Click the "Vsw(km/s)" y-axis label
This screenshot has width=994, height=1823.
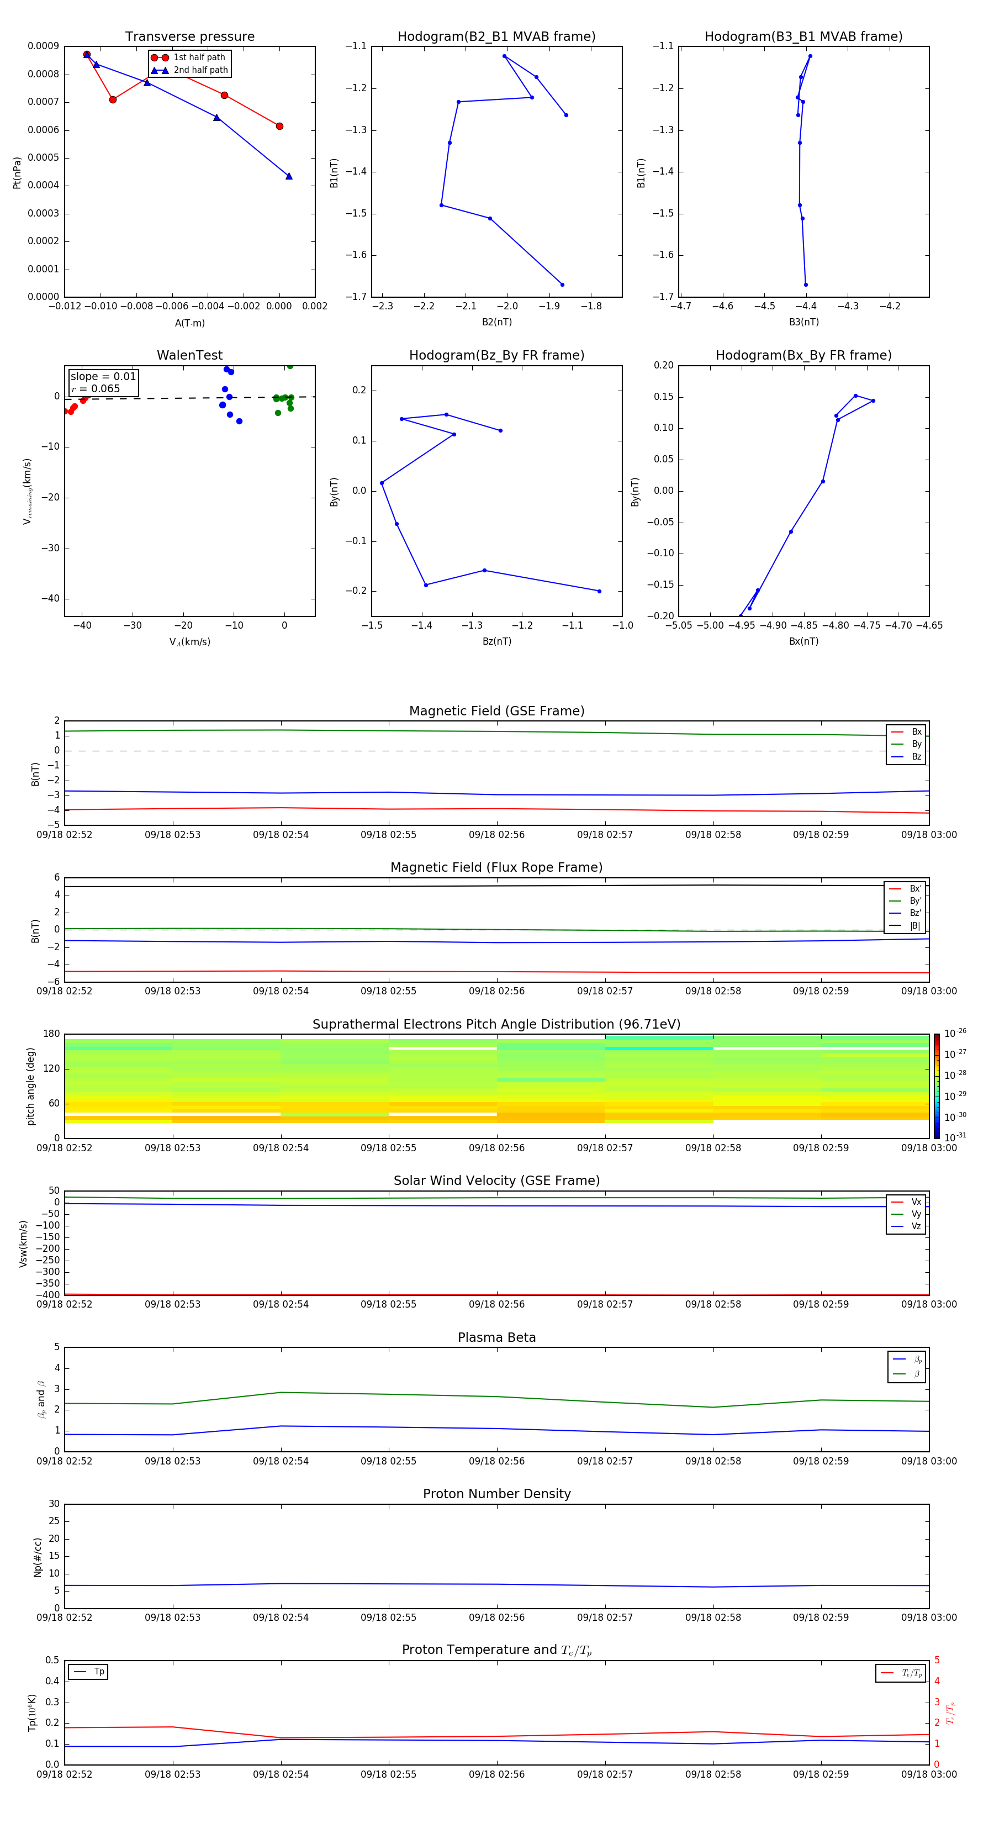23,1243
